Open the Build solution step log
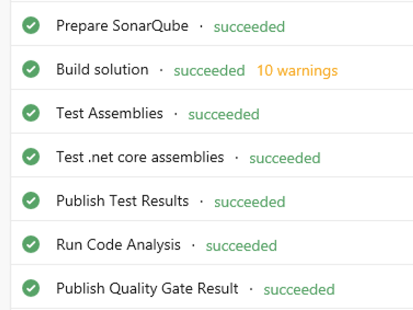The image size is (413, 310). click(102, 70)
